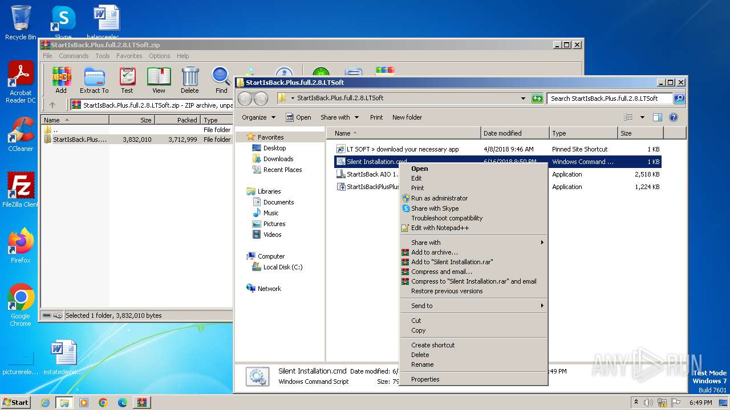Open Downloads in Favorites

(278, 159)
